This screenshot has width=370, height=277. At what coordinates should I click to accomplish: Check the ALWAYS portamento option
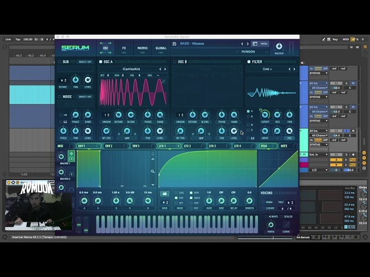point(266,216)
